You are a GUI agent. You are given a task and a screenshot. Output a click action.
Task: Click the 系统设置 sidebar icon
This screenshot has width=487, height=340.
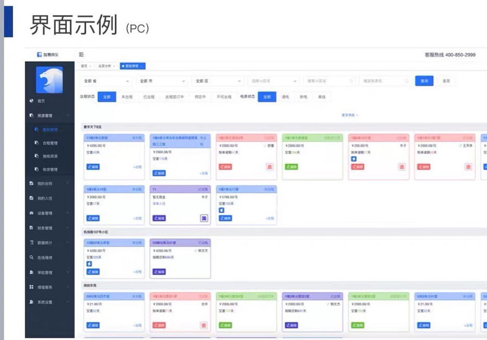(31, 302)
